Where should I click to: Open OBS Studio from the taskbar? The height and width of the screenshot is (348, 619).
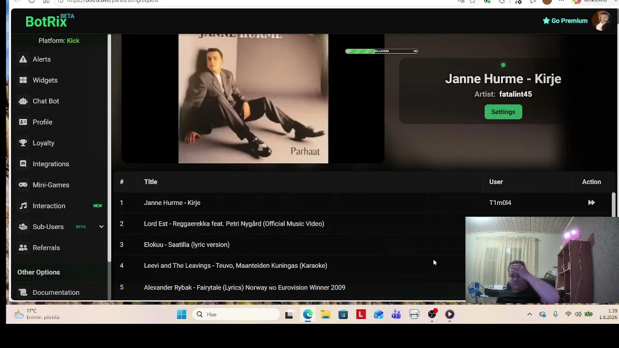coord(432,315)
